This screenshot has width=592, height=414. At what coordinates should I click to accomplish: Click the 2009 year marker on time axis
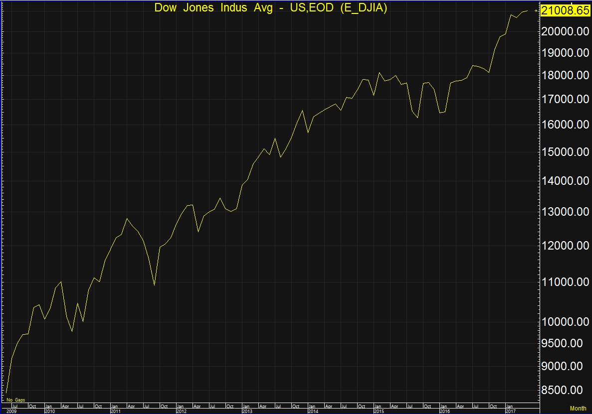11,412
